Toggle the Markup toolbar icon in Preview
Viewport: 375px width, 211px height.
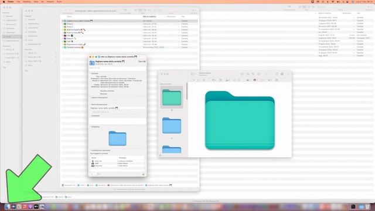coord(282,74)
